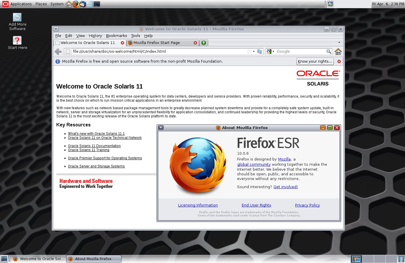This screenshot has width=405, height=263.
Task: Click the Google search input field
Action: [300, 51]
